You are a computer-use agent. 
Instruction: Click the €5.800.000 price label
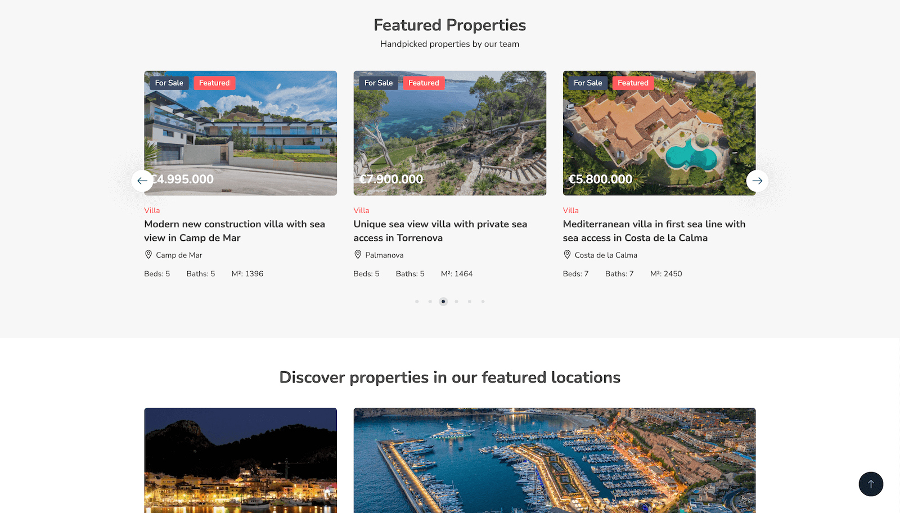pyautogui.click(x=600, y=179)
